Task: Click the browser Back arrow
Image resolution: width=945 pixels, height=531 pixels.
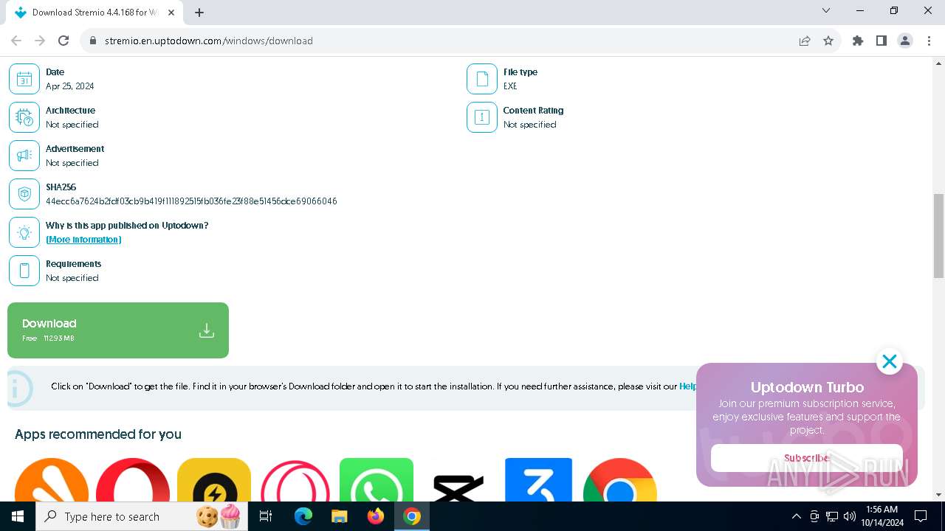Action: [16, 41]
